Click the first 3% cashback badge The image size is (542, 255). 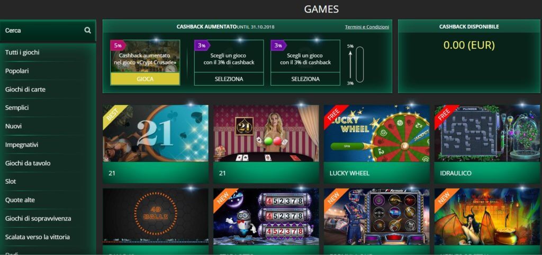tap(202, 45)
